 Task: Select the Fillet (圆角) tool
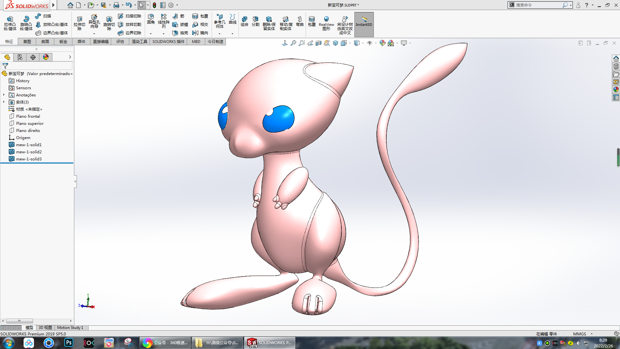click(x=151, y=19)
